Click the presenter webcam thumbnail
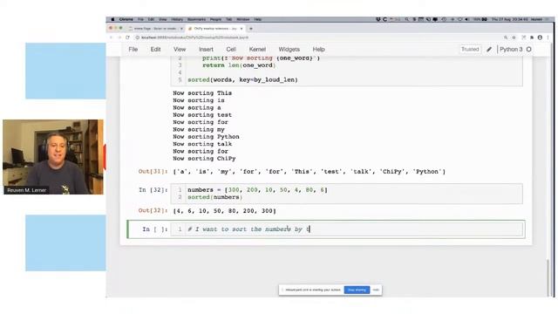The image size is (558, 314). point(53,157)
